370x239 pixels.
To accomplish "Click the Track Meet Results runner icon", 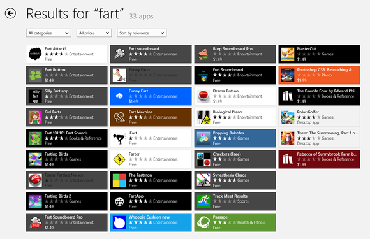I will point(204,201).
